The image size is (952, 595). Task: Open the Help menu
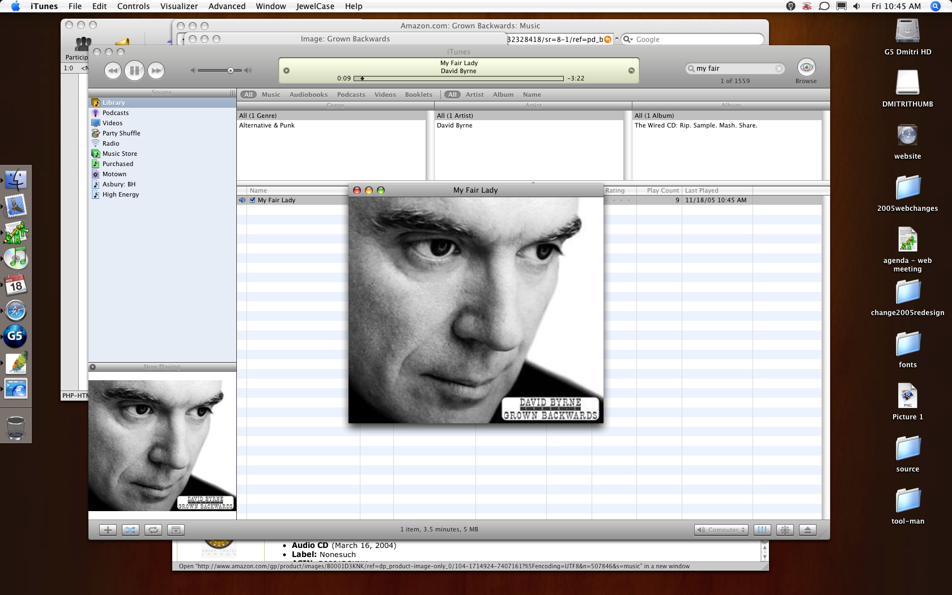pyautogui.click(x=354, y=6)
